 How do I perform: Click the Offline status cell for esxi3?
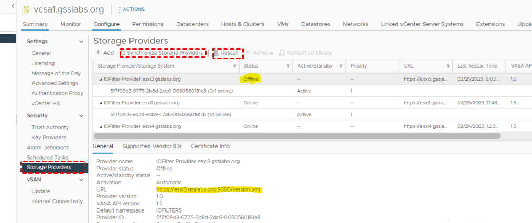coord(252,79)
